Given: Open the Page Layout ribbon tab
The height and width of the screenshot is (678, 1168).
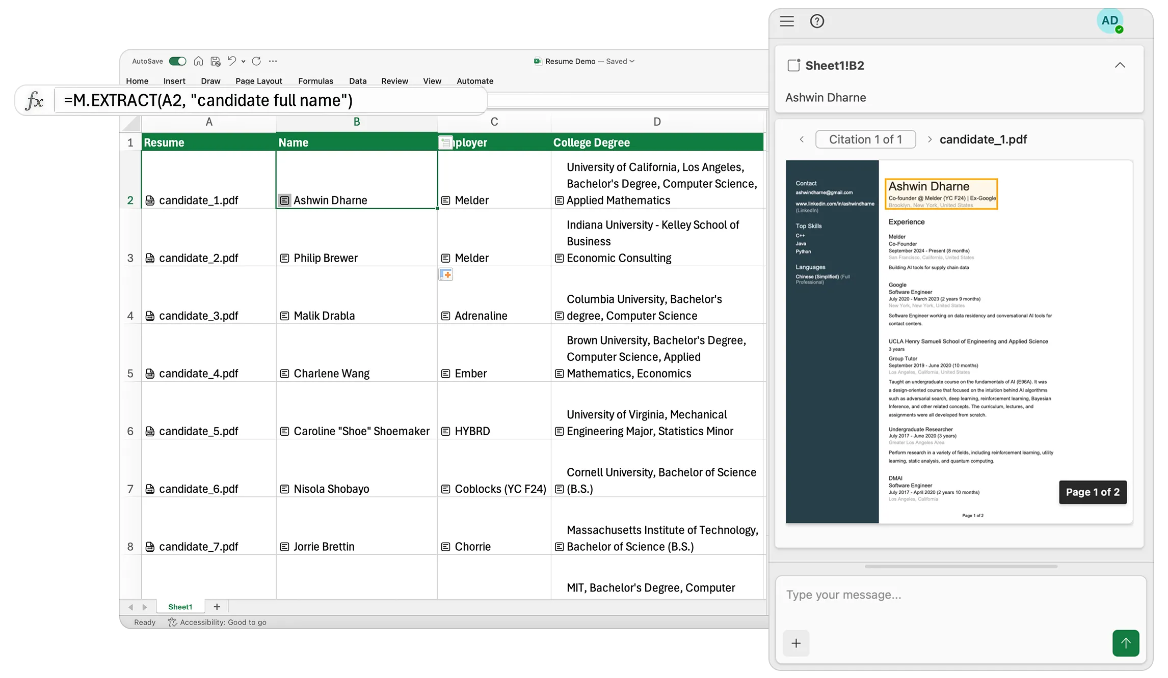Looking at the screenshot, I should click(259, 81).
